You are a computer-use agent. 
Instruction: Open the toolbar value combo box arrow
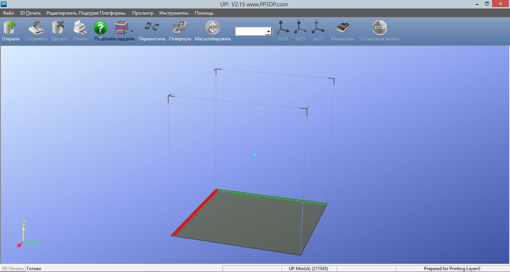[x=268, y=32]
